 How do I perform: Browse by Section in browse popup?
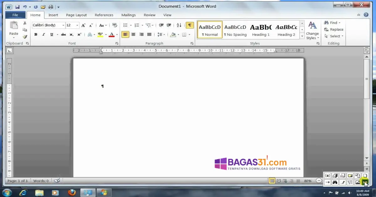pos(358,176)
